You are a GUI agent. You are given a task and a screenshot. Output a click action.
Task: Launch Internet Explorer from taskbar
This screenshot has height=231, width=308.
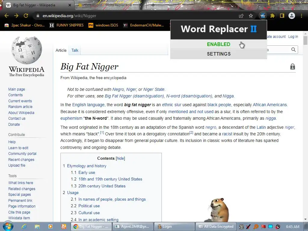coord(24,226)
